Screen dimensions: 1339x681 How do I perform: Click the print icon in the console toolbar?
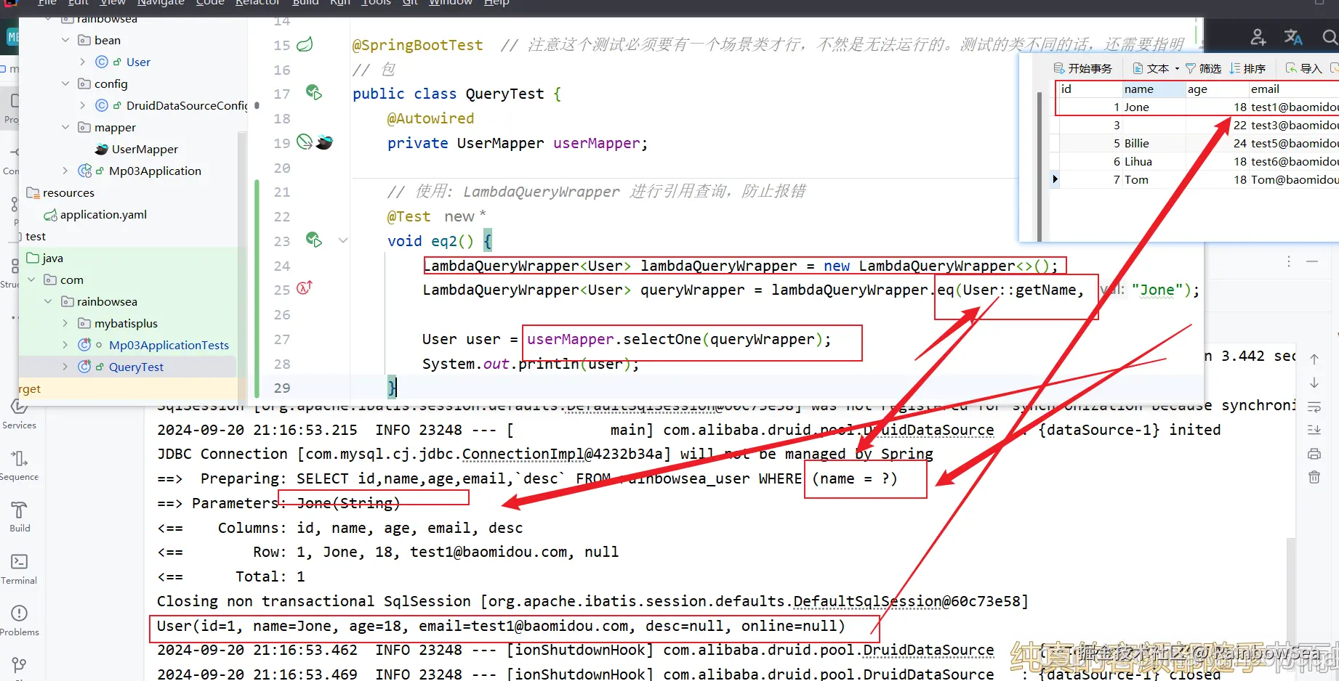1314,454
